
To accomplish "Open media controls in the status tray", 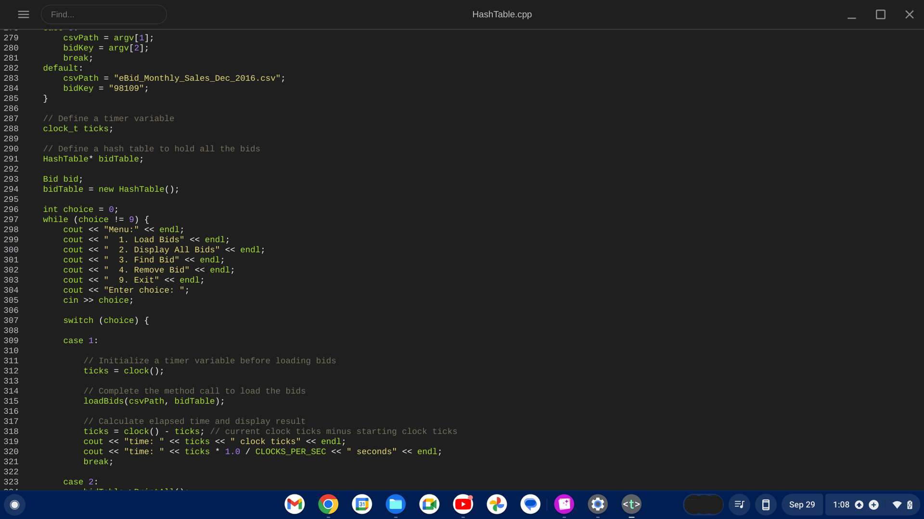I will click(740, 505).
